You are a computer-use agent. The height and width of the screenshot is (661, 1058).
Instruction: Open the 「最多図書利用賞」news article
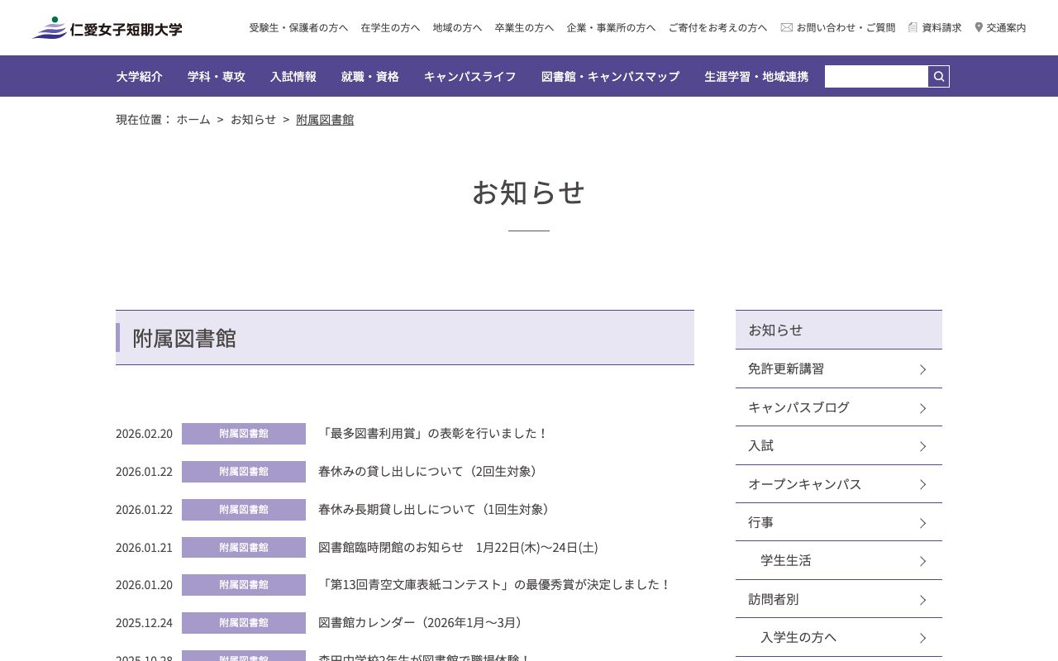(x=436, y=433)
